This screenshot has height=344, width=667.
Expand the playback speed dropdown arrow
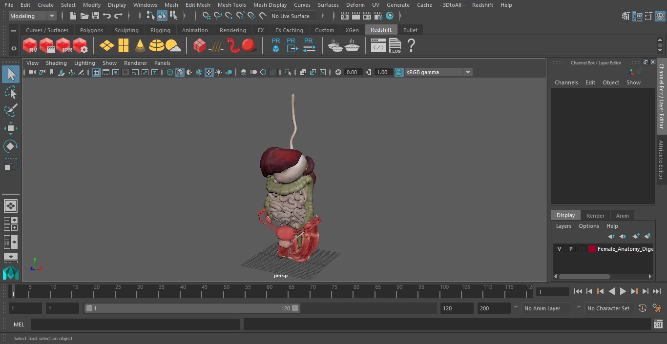tap(516, 308)
